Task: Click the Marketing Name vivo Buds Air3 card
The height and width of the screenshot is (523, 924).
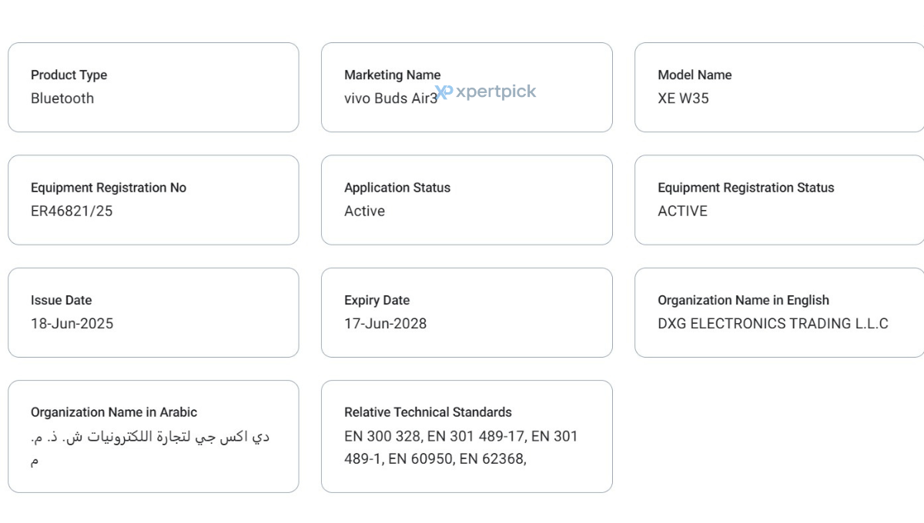Action: pyautogui.click(x=467, y=87)
